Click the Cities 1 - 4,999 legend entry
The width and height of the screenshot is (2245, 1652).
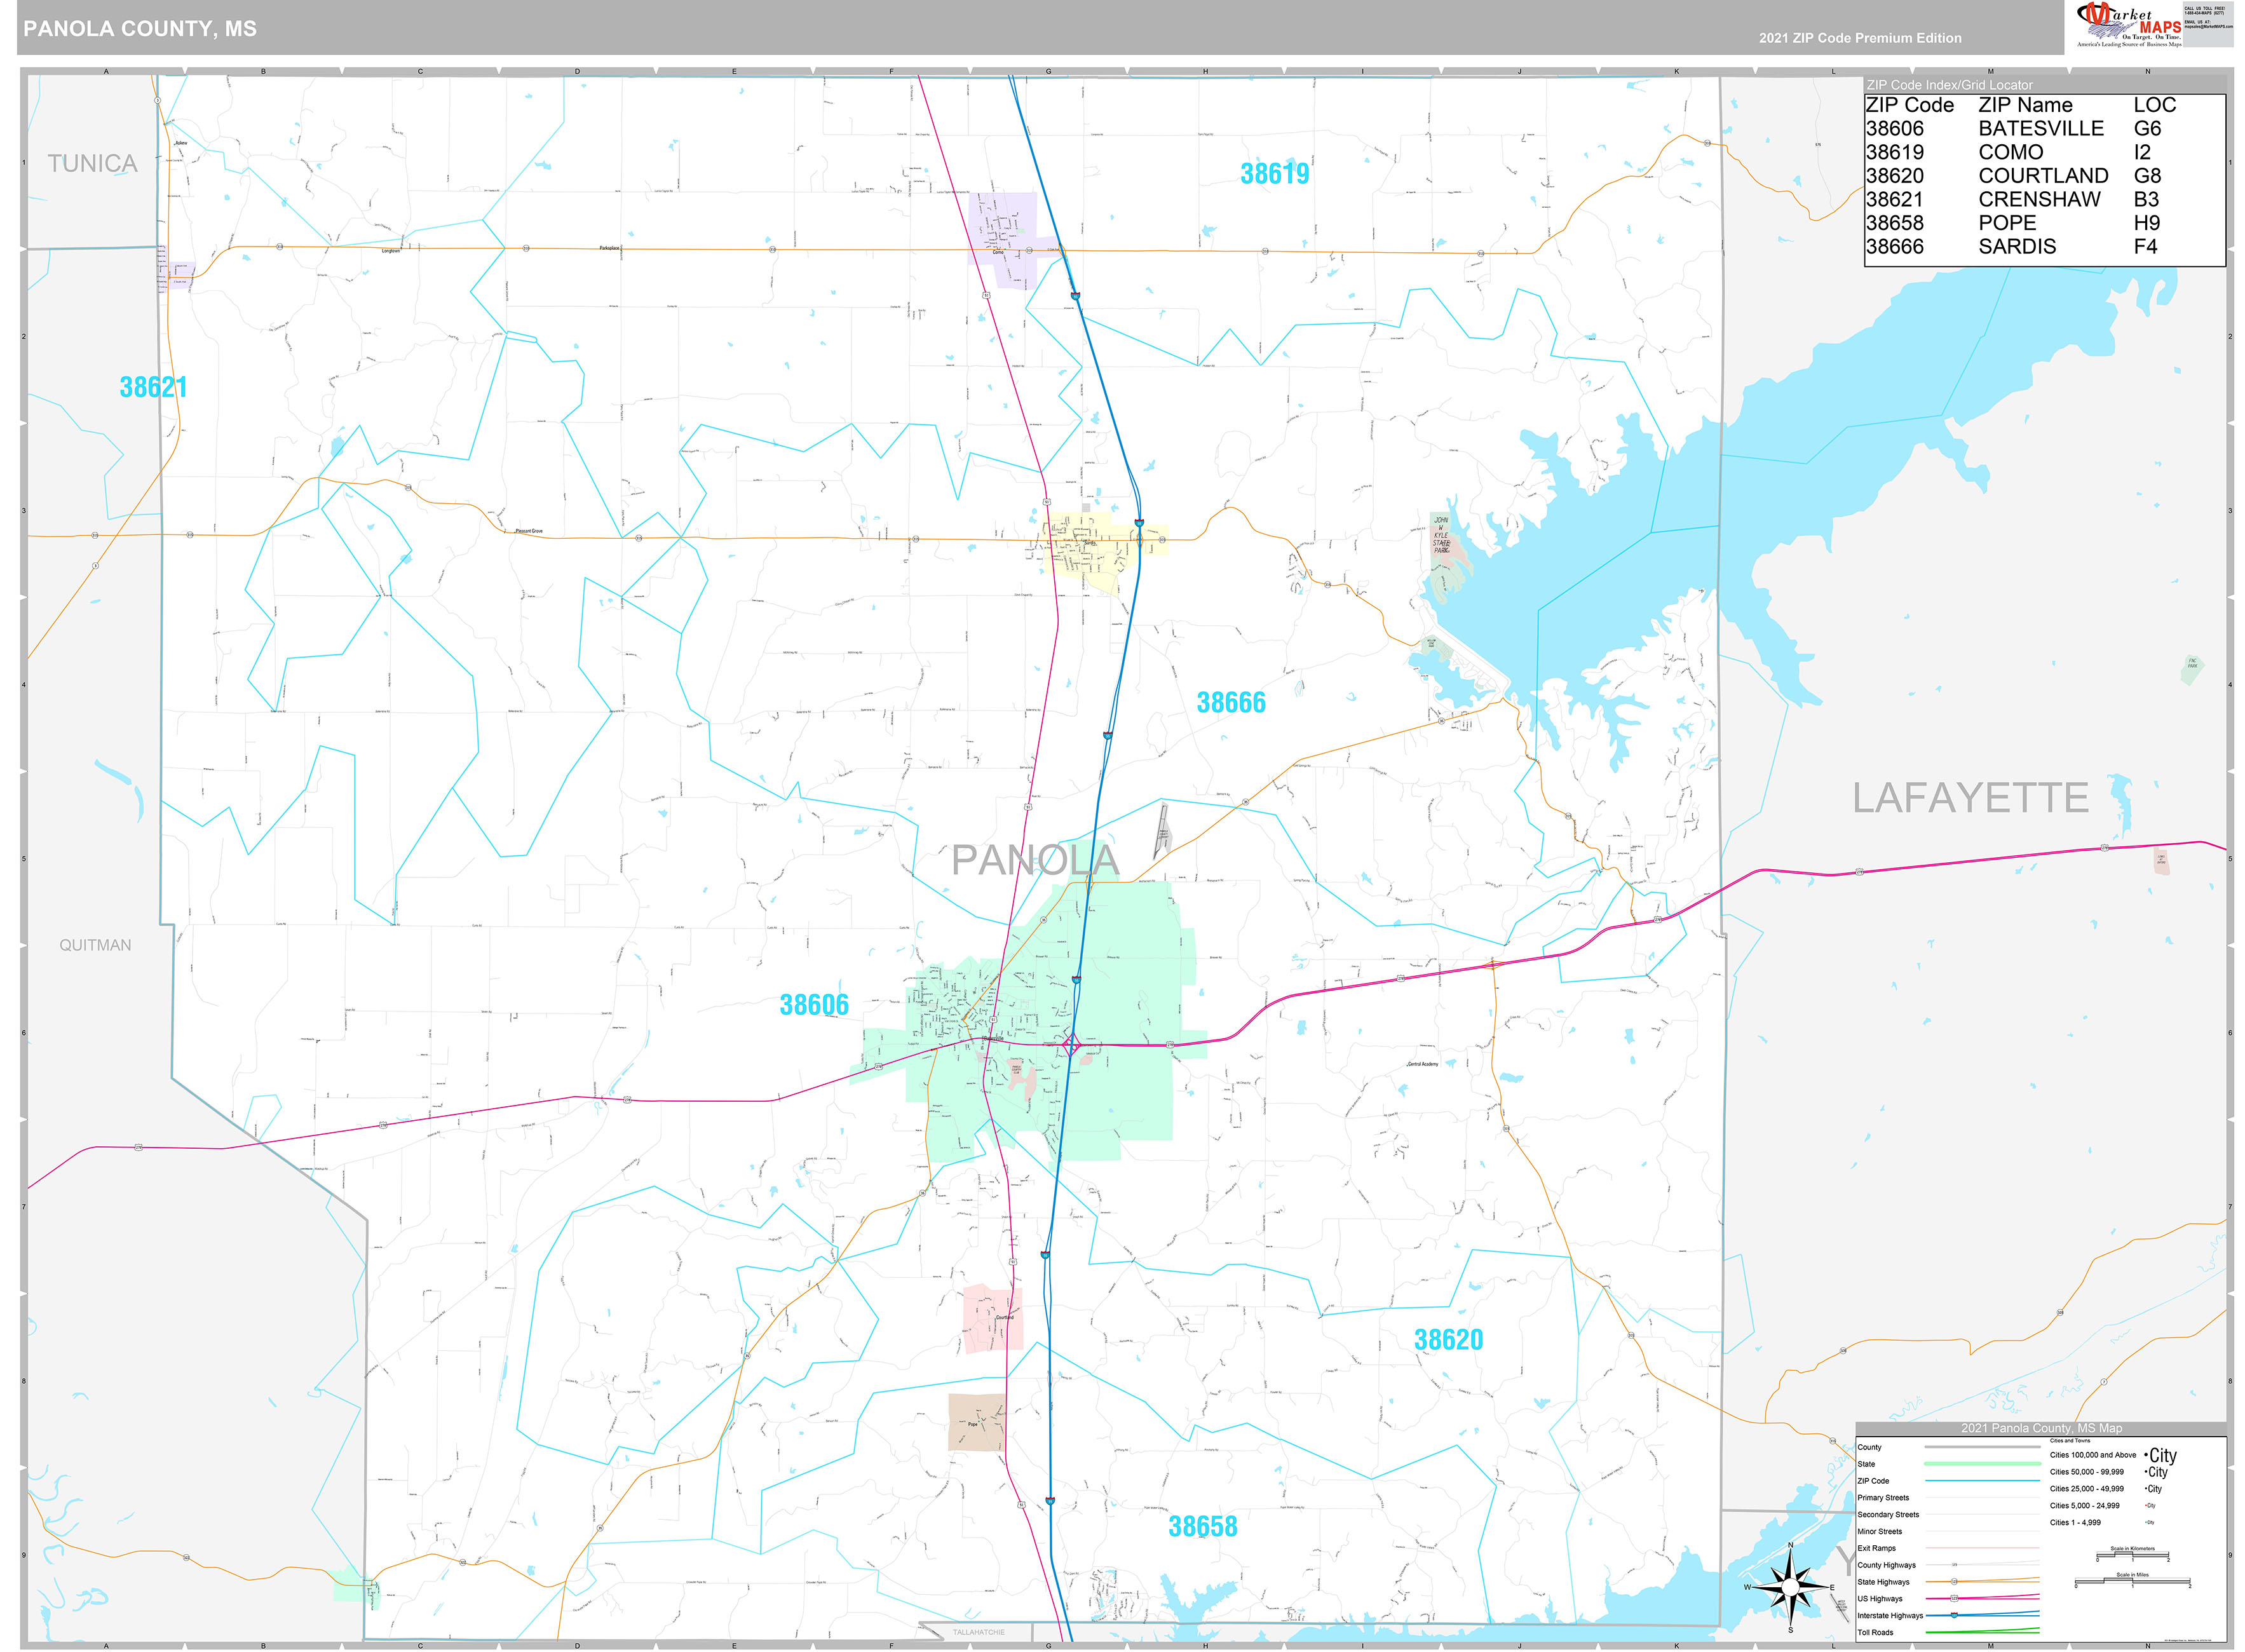click(2075, 1522)
